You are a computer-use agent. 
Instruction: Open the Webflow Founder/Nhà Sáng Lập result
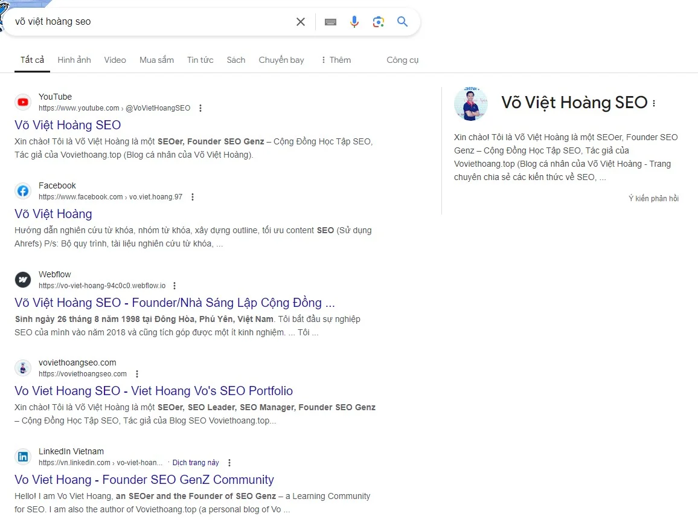click(174, 303)
